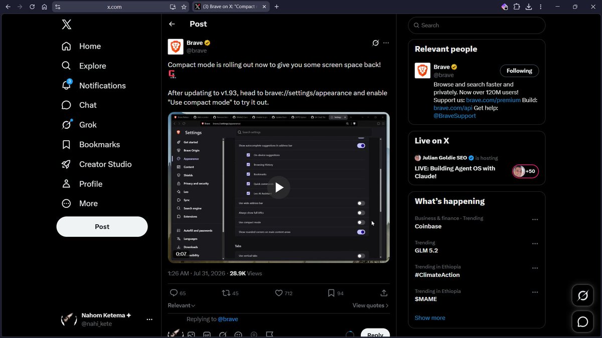
Task: Open the browser three-dot menu
Action: (x=541, y=7)
